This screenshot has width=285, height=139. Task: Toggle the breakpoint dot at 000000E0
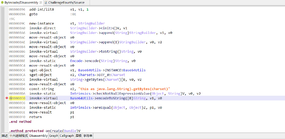click(7, 98)
